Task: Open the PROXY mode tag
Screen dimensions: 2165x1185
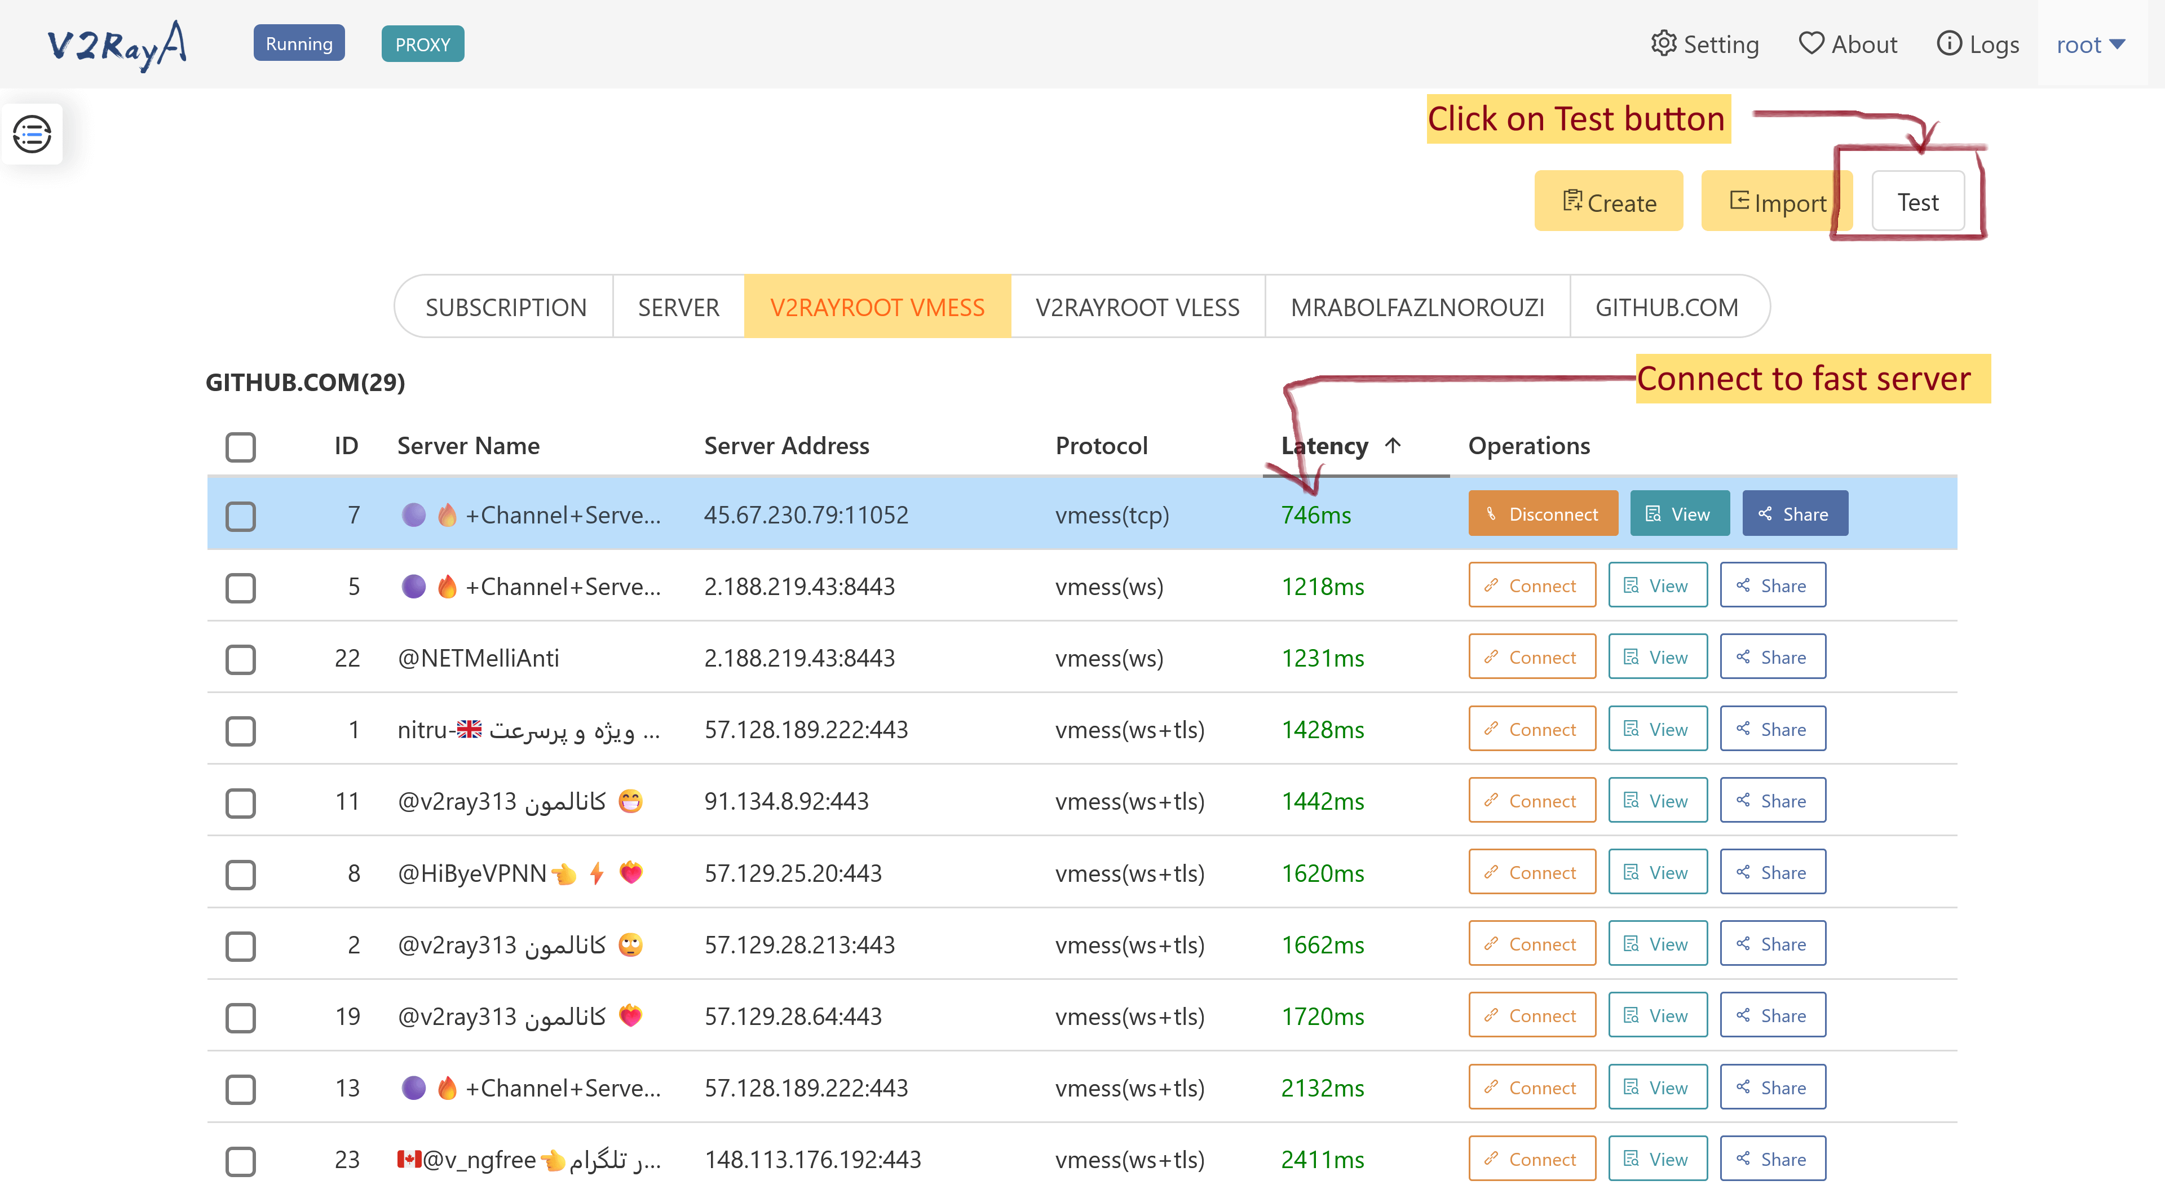Action: click(422, 45)
